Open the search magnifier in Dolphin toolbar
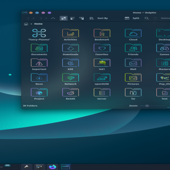 click(x=147, y=18)
